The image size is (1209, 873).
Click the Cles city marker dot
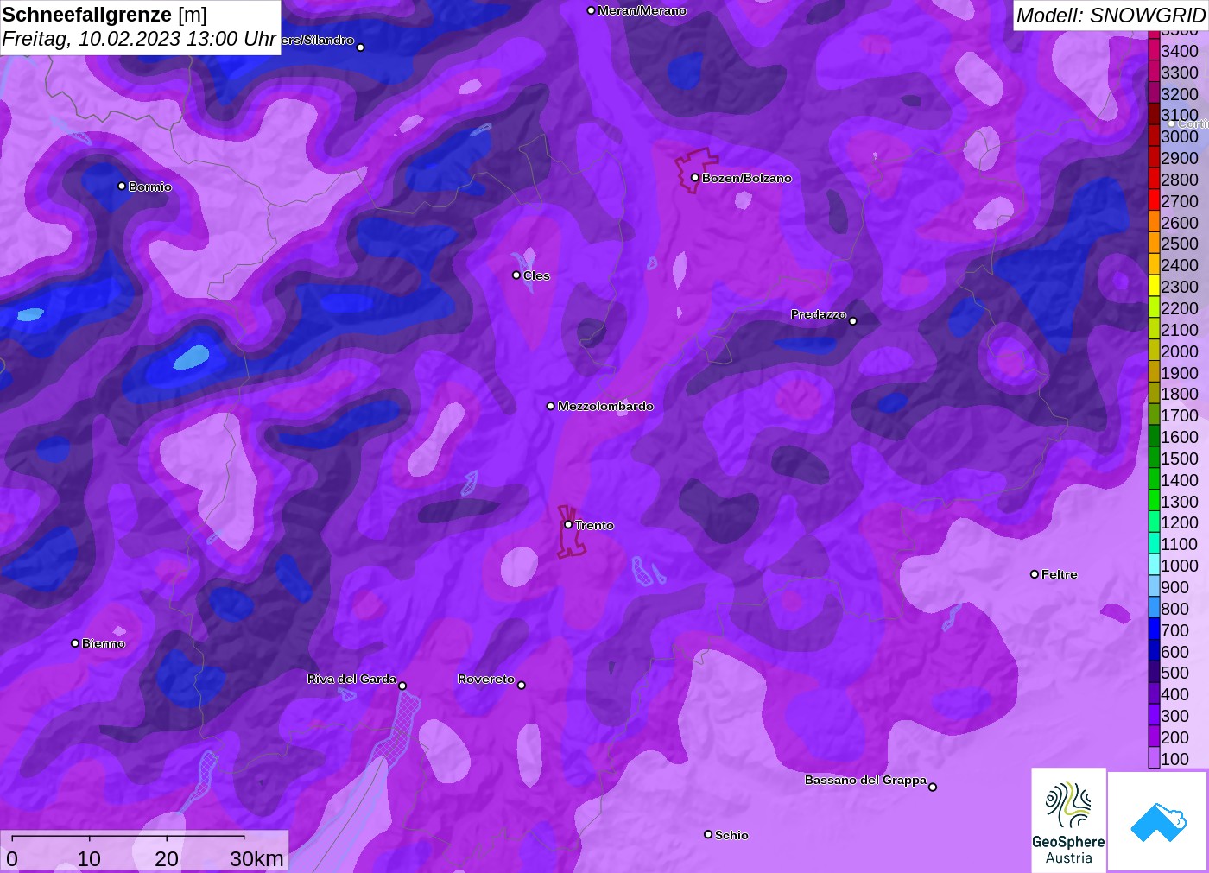516,275
